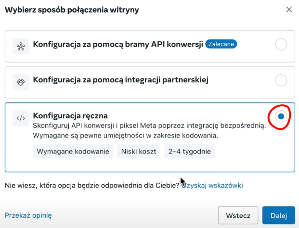Image resolution: width=299 pixels, height=228 pixels.
Task: Continue with the Dalej button
Action: coord(279,215)
